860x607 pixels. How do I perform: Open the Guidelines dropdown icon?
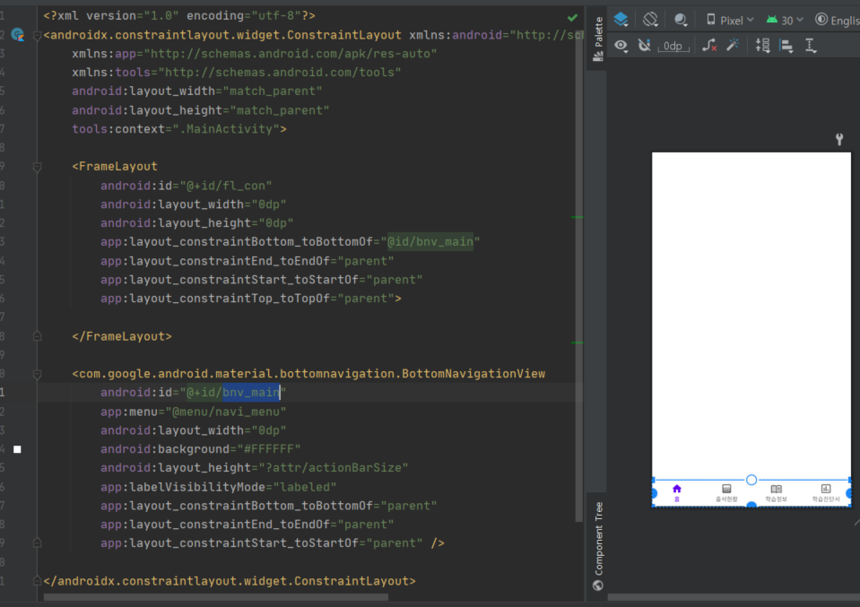pos(811,46)
